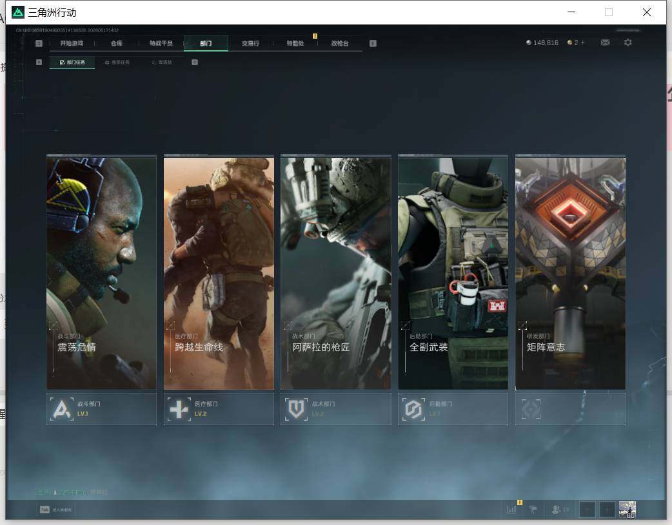This screenshot has width=672, height=525.
Task: Click the 三角洲行动 app logo in title bar
Action: click(x=18, y=12)
